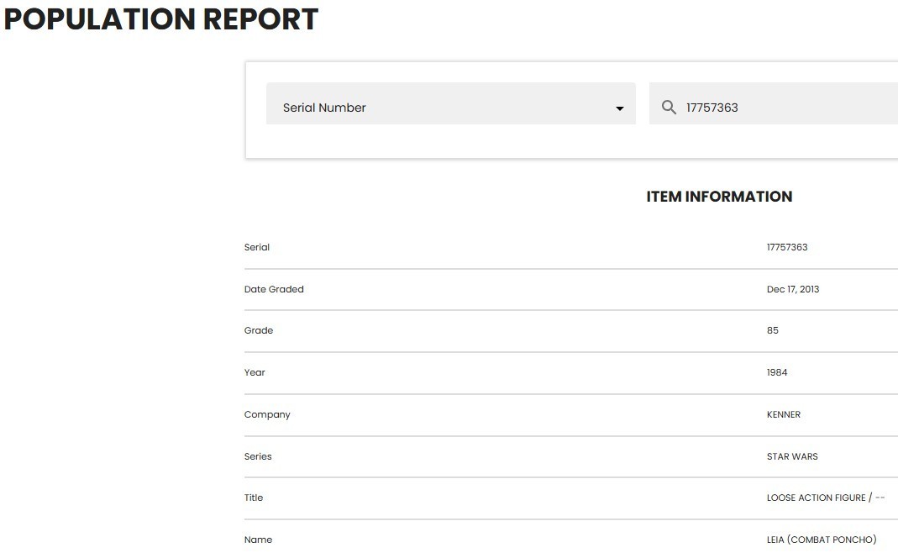
Task: Click the POPULATION REPORT page heading
Action: tap(161, 20)
